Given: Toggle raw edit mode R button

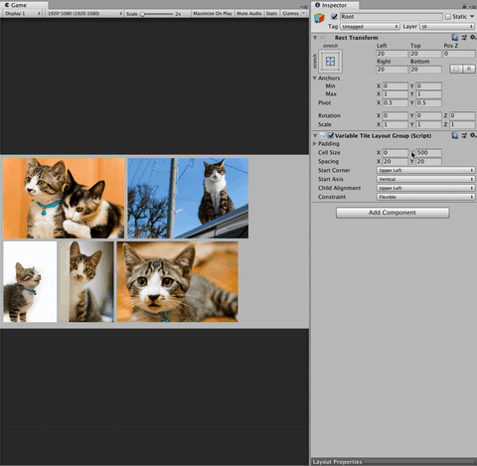Looking at the screenshot, I should point(469,69).
